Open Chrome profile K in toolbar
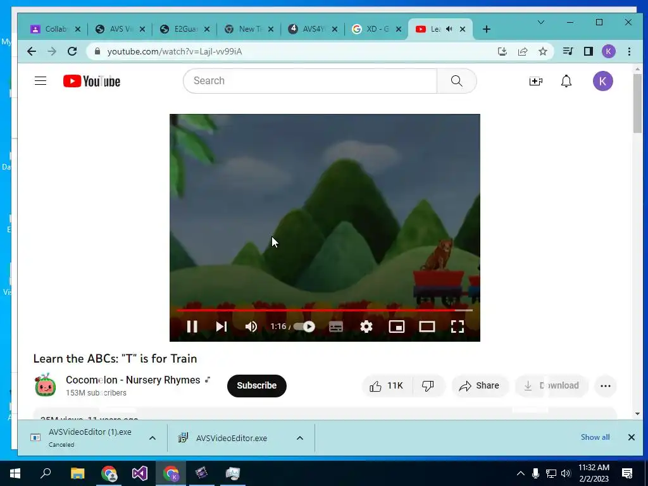The height and width of the screenshot is (486, 648). pyautogui.click(x=608, y=51)
